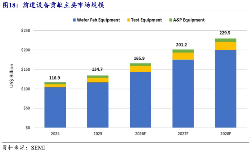This screenshot has height=152, width=251.
Task: Click the green A&P segment of 2026F bar
Action: click(x=140, y=65)
